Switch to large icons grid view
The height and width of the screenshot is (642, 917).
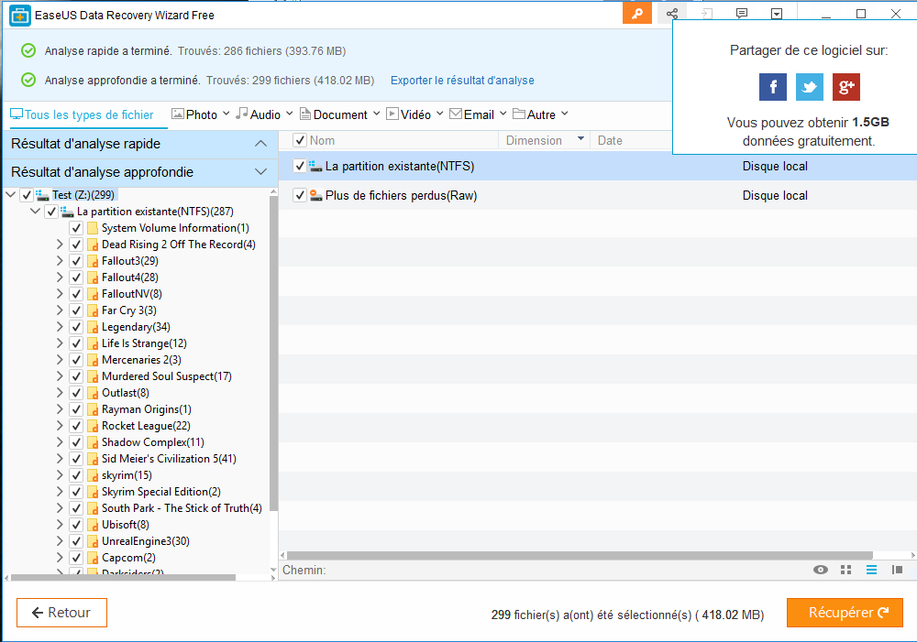click(x=845, y=570)
